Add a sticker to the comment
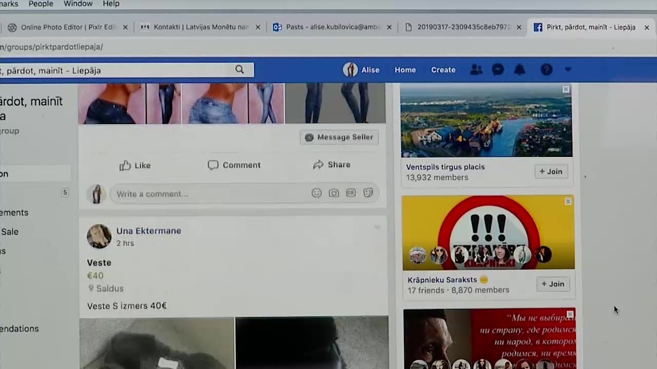This screenshot has width=657, height=369. 368,193
